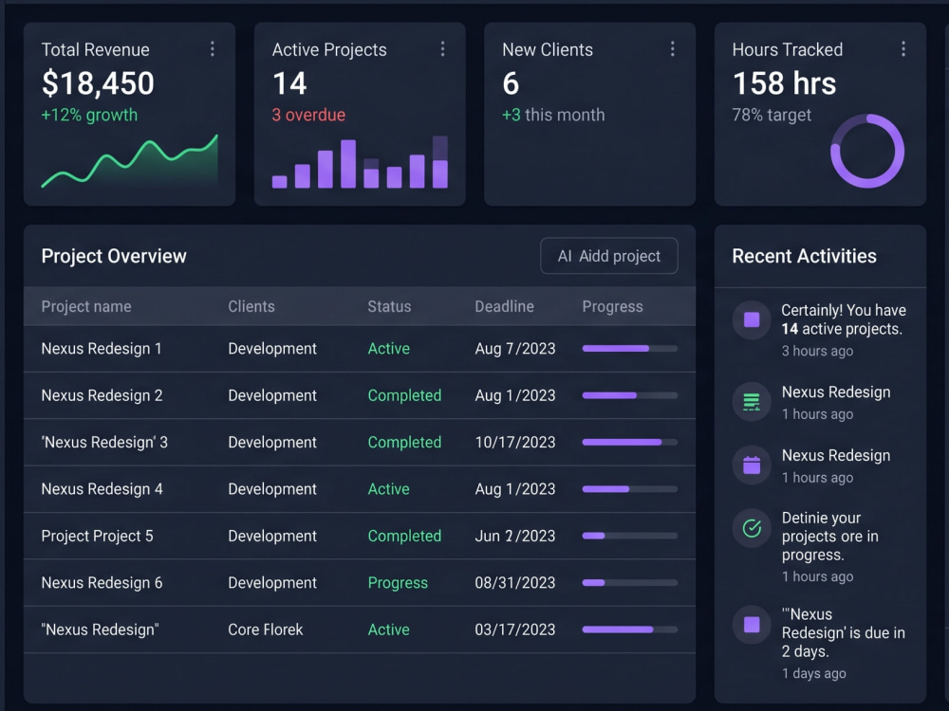Screen dimensions: 949x711
Task: Open the Project Project 5 row
Action: (x=360, y=537)
